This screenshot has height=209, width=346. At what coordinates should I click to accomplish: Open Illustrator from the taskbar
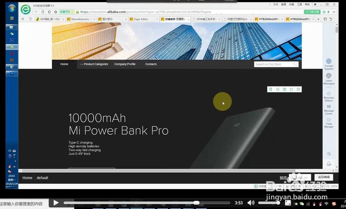point(12,60)
